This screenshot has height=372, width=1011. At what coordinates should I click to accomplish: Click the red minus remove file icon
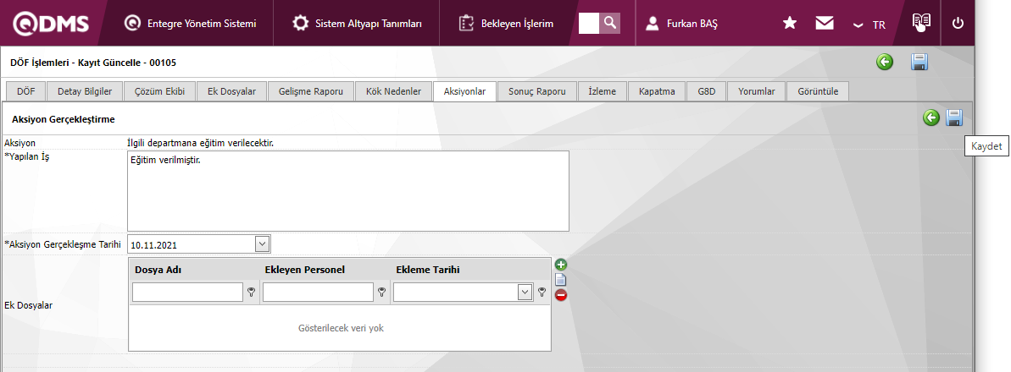561,295
